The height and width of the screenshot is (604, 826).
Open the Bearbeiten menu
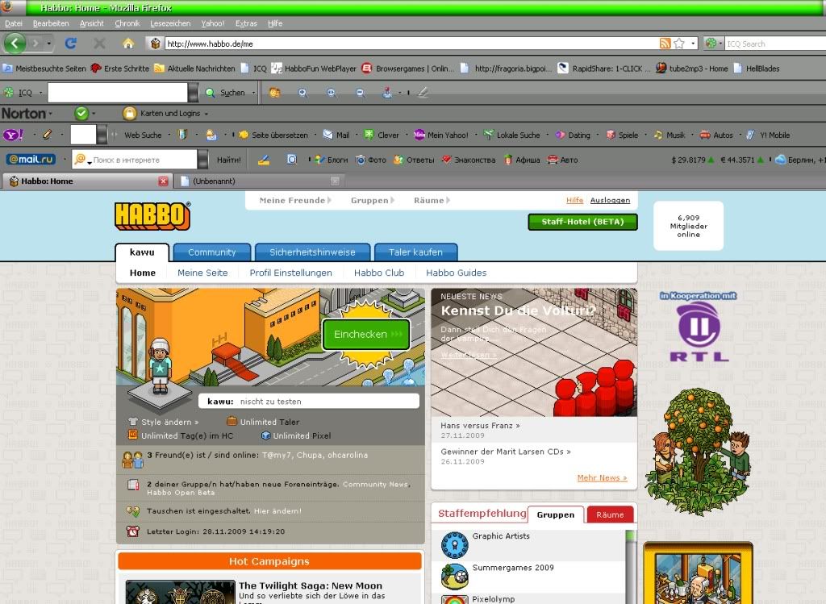[x=51, y=23]
